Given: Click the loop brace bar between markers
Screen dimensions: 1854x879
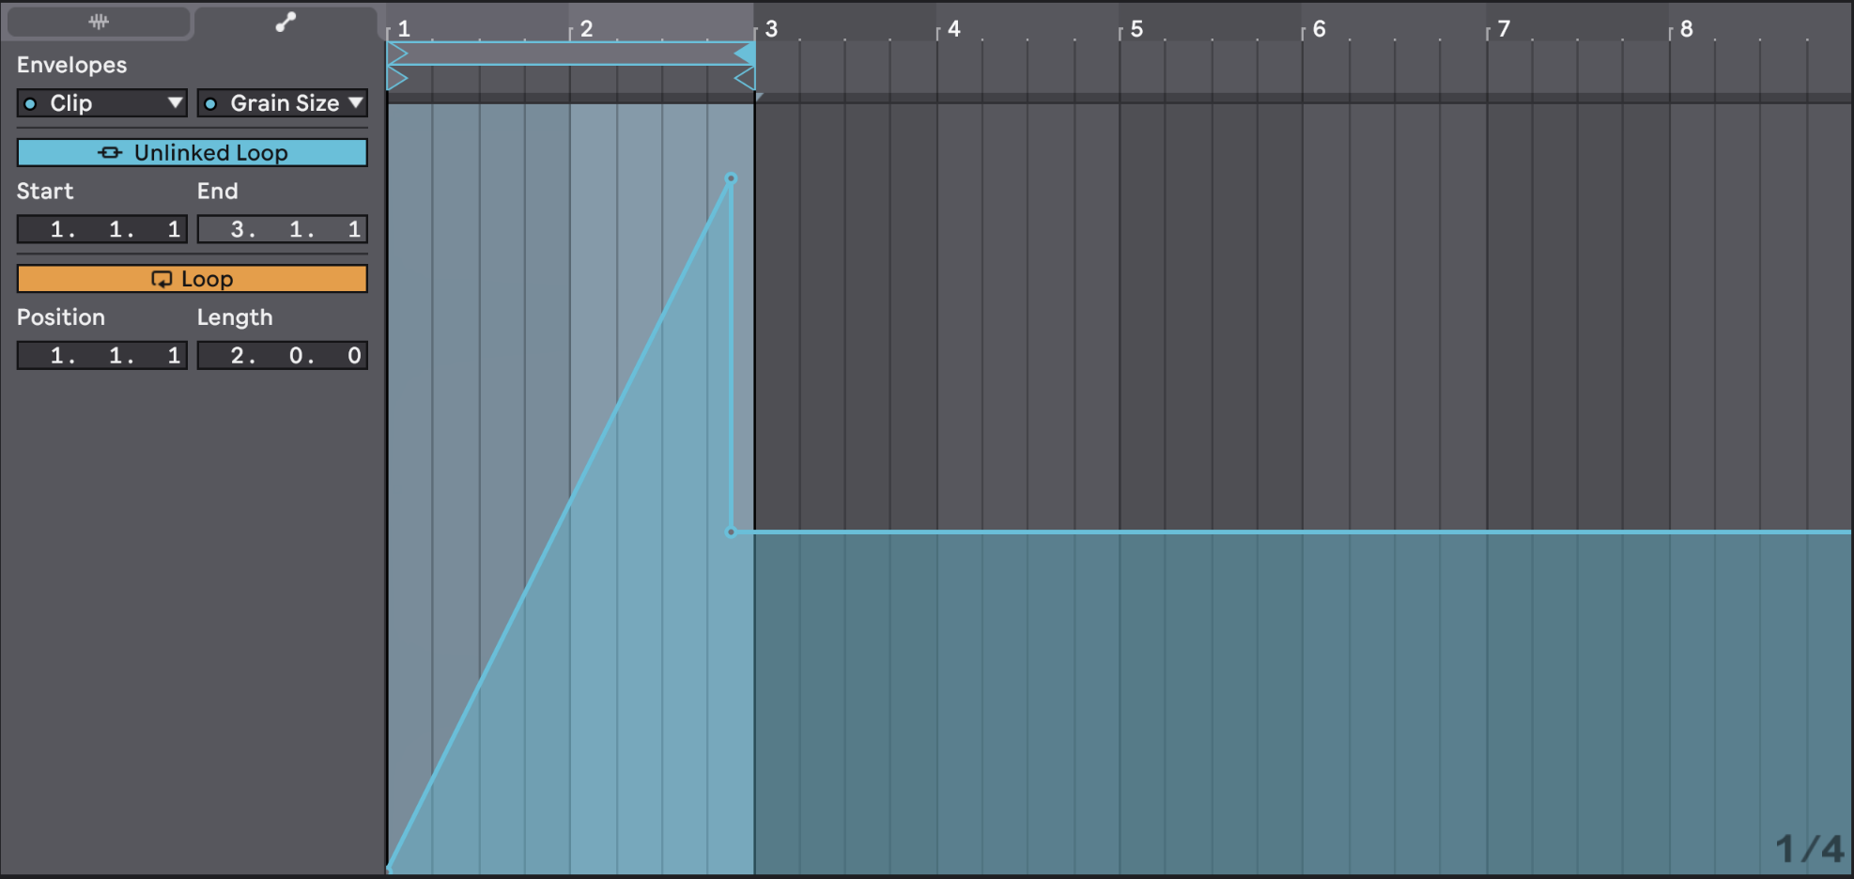Looking at the screenshot, I should pos(571,54).
